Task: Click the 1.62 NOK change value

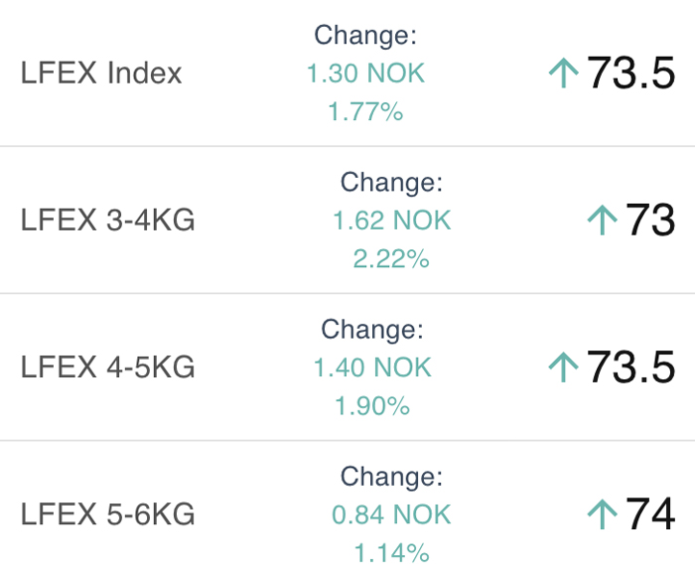Action: [x=391, y=220]
